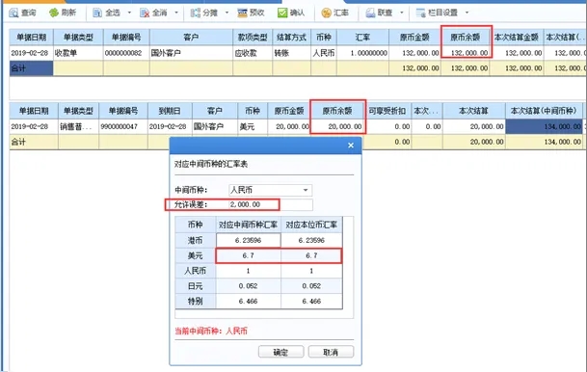587x372 pixels.
Task: Click the 转账 settlement method cell
Action: [291, 53]
